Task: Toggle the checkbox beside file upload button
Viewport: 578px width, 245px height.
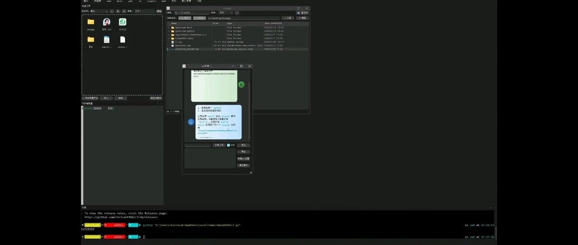Action: tap(228, 145)
